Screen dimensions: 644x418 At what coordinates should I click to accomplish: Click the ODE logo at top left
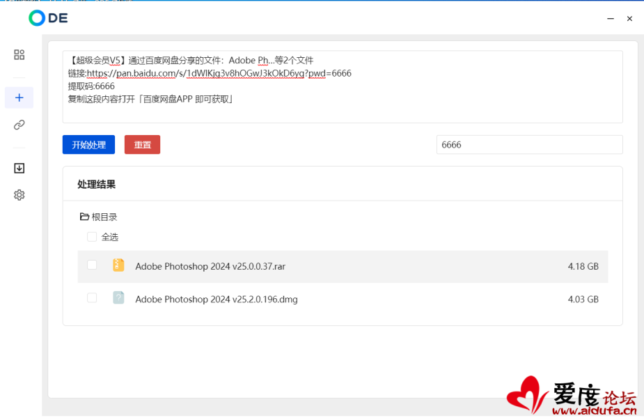tap(48, 18)
